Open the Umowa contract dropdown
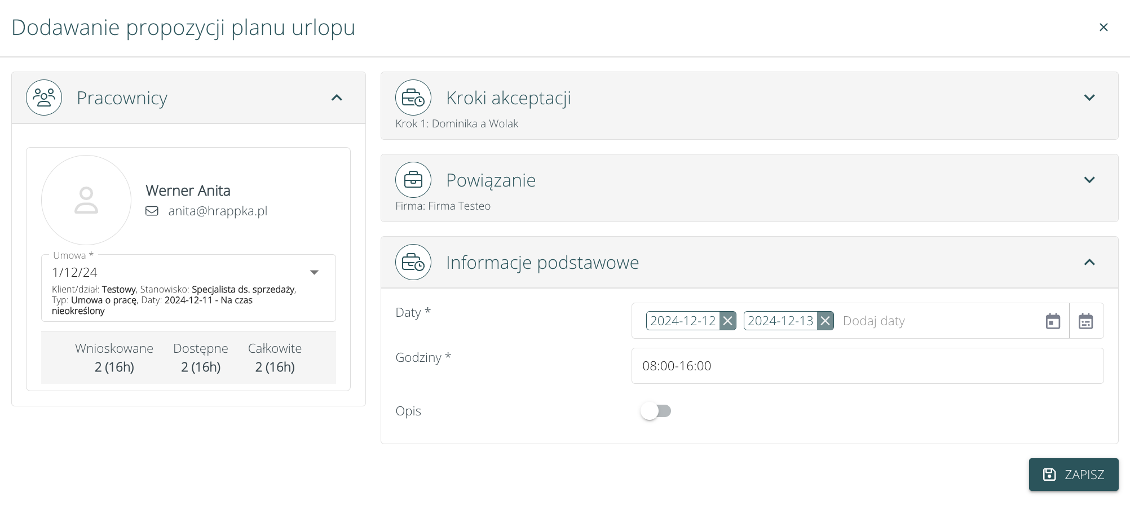1130x505 pixels. tap(314, 272)
